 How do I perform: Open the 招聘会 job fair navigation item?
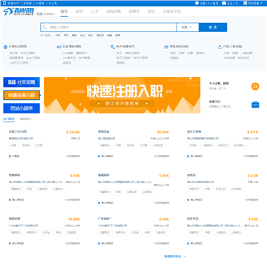134,12
